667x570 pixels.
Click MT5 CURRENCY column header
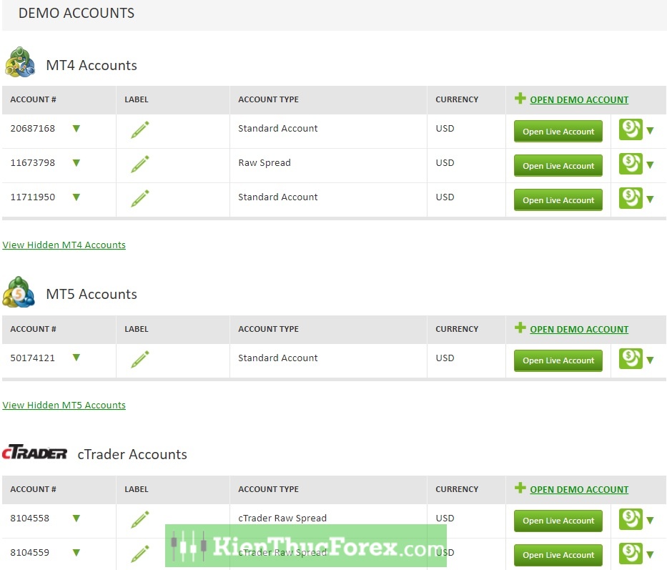point(457,329)
